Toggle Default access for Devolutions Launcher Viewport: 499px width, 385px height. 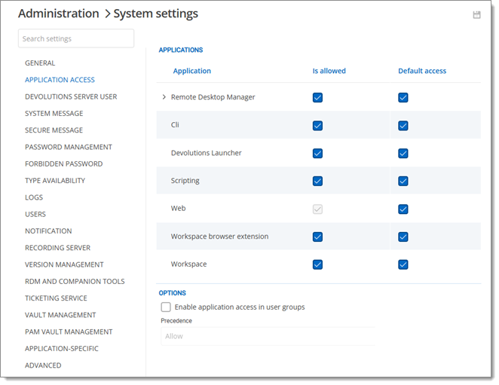pos(403,153)
